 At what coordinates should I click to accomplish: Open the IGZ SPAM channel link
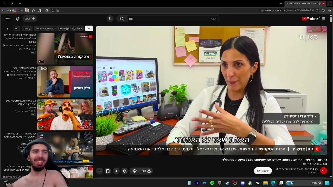click(31, 108)
